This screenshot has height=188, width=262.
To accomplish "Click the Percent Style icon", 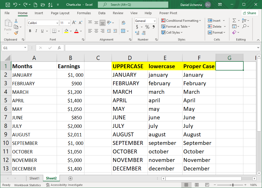I will click(147, 27).
